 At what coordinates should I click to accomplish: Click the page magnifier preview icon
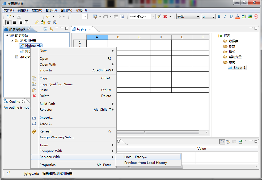click(55, 22)
